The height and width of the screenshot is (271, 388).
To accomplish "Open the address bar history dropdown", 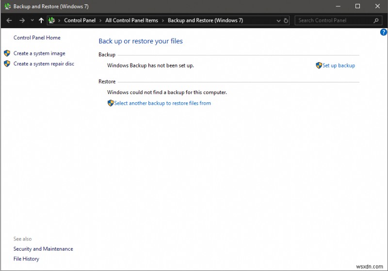I will 278,21.
